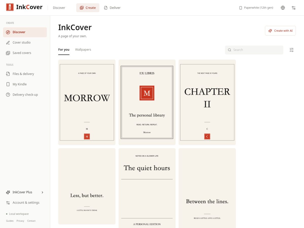Click the Paperwhite (12th gen) device selector
This screenshot has width=304, height=228.
(256, 8)
